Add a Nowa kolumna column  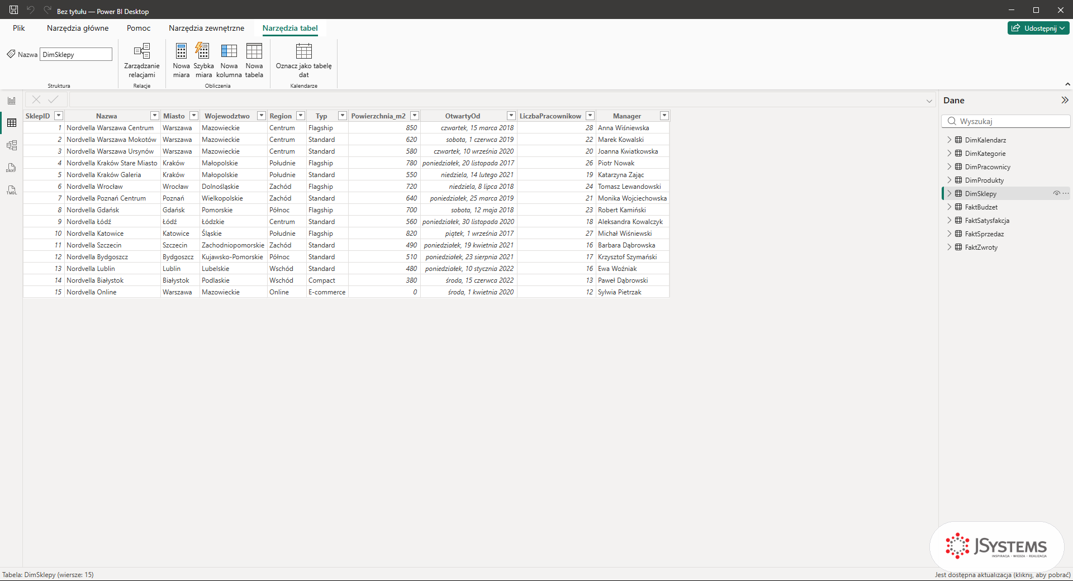point(229,60)
